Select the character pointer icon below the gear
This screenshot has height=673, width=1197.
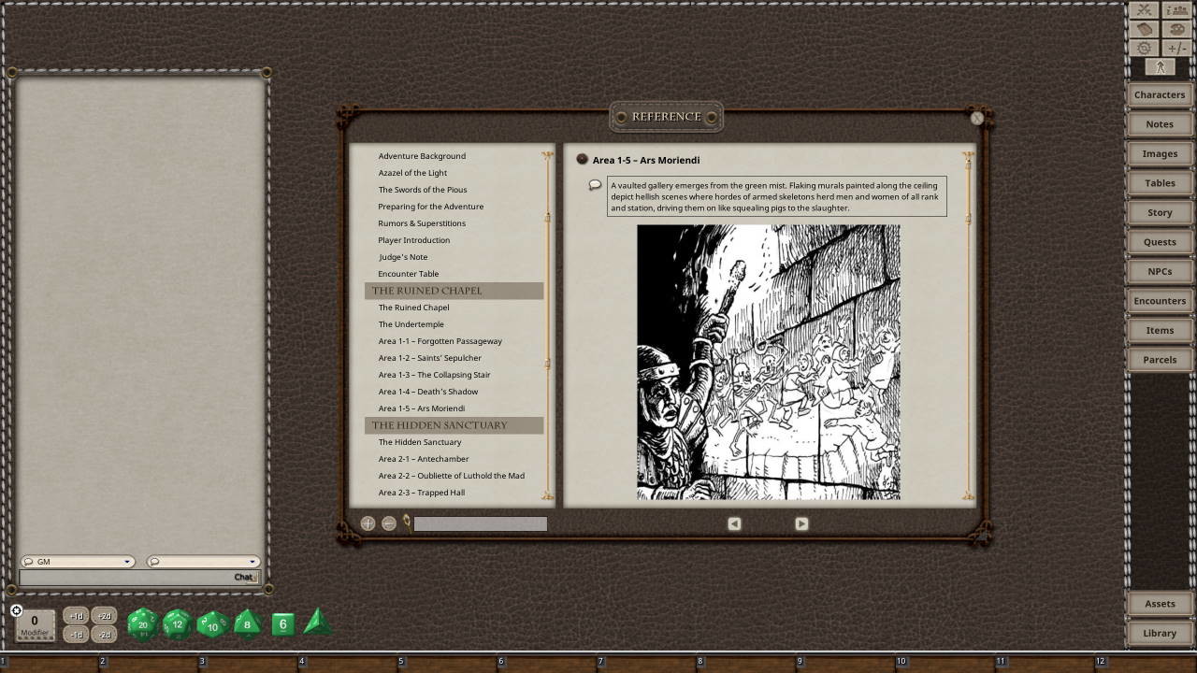[x=1160, y=66]
